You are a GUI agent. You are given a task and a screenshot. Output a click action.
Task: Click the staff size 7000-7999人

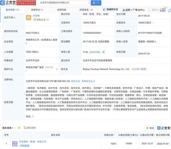32,52
